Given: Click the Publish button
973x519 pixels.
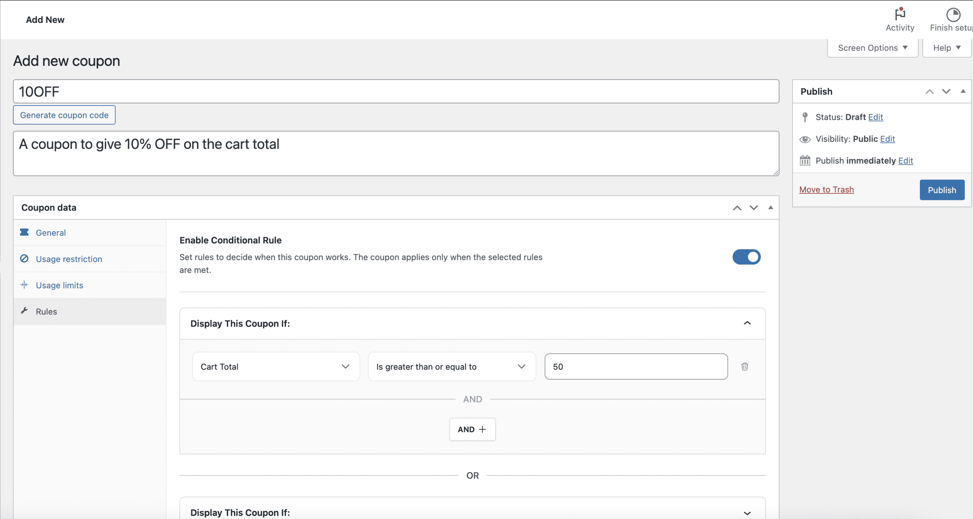Looking at the screenshot, I should click(941, 190).
